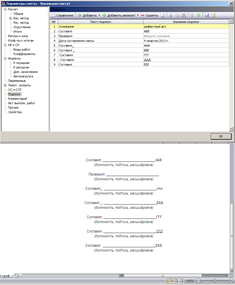Select Доп. начисления tree item

click(25, 72)
